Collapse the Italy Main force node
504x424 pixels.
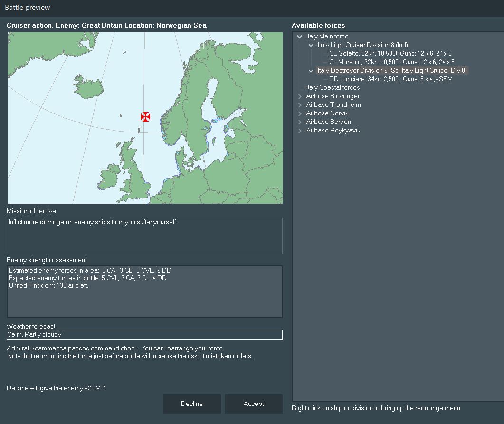point(300,37)
